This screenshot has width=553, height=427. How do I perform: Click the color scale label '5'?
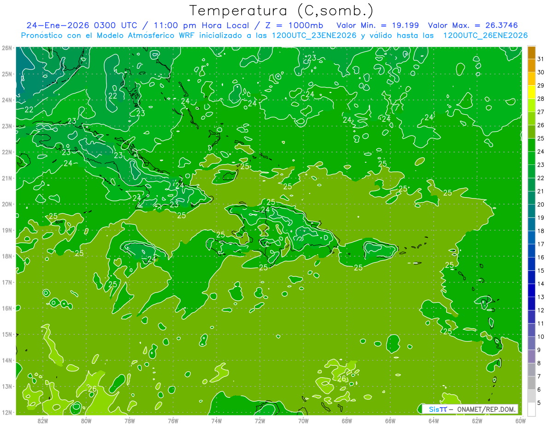pos(539,403)
